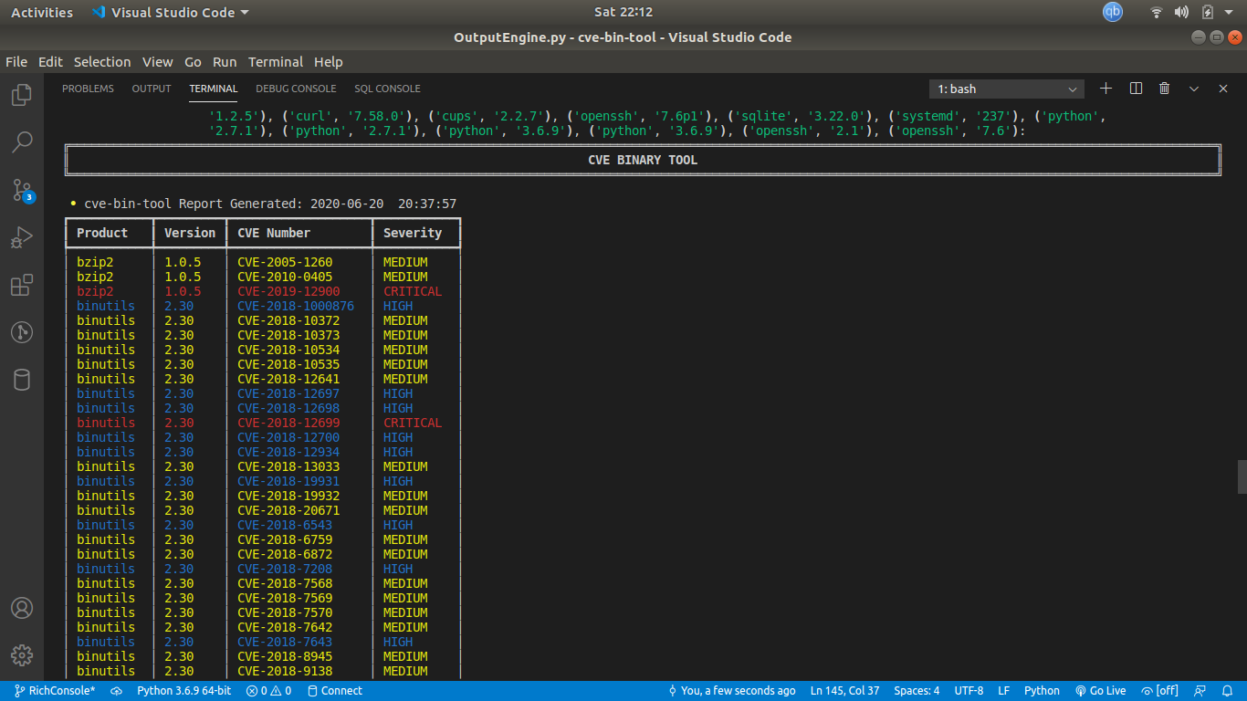Image resolution: width=1247 pixels, height=701 pixels.
Task: Open the 1: bash terminal selector dropdown
Action: tap(1005, 88)
